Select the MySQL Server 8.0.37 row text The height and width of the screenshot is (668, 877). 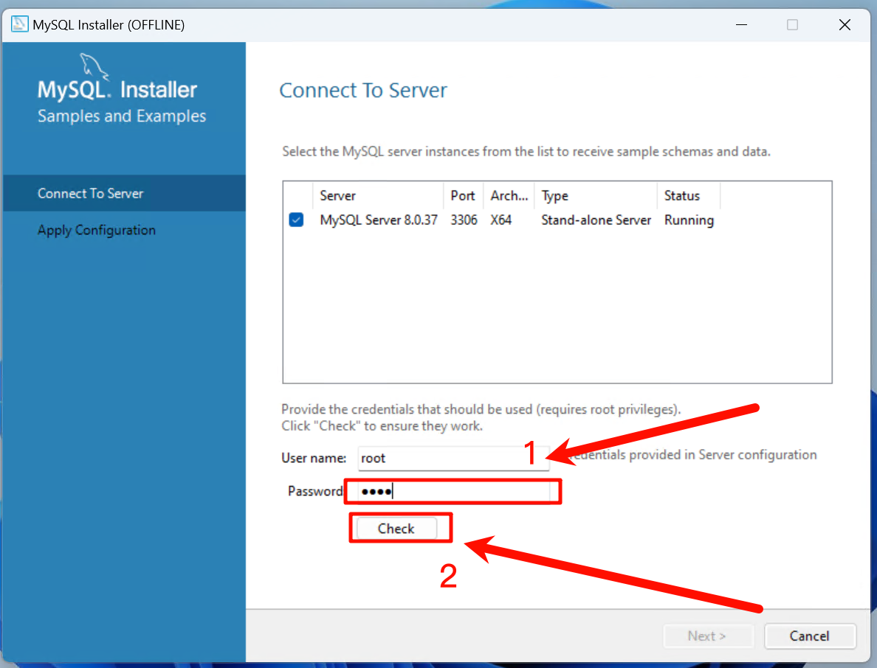click(x=379, y=220)
